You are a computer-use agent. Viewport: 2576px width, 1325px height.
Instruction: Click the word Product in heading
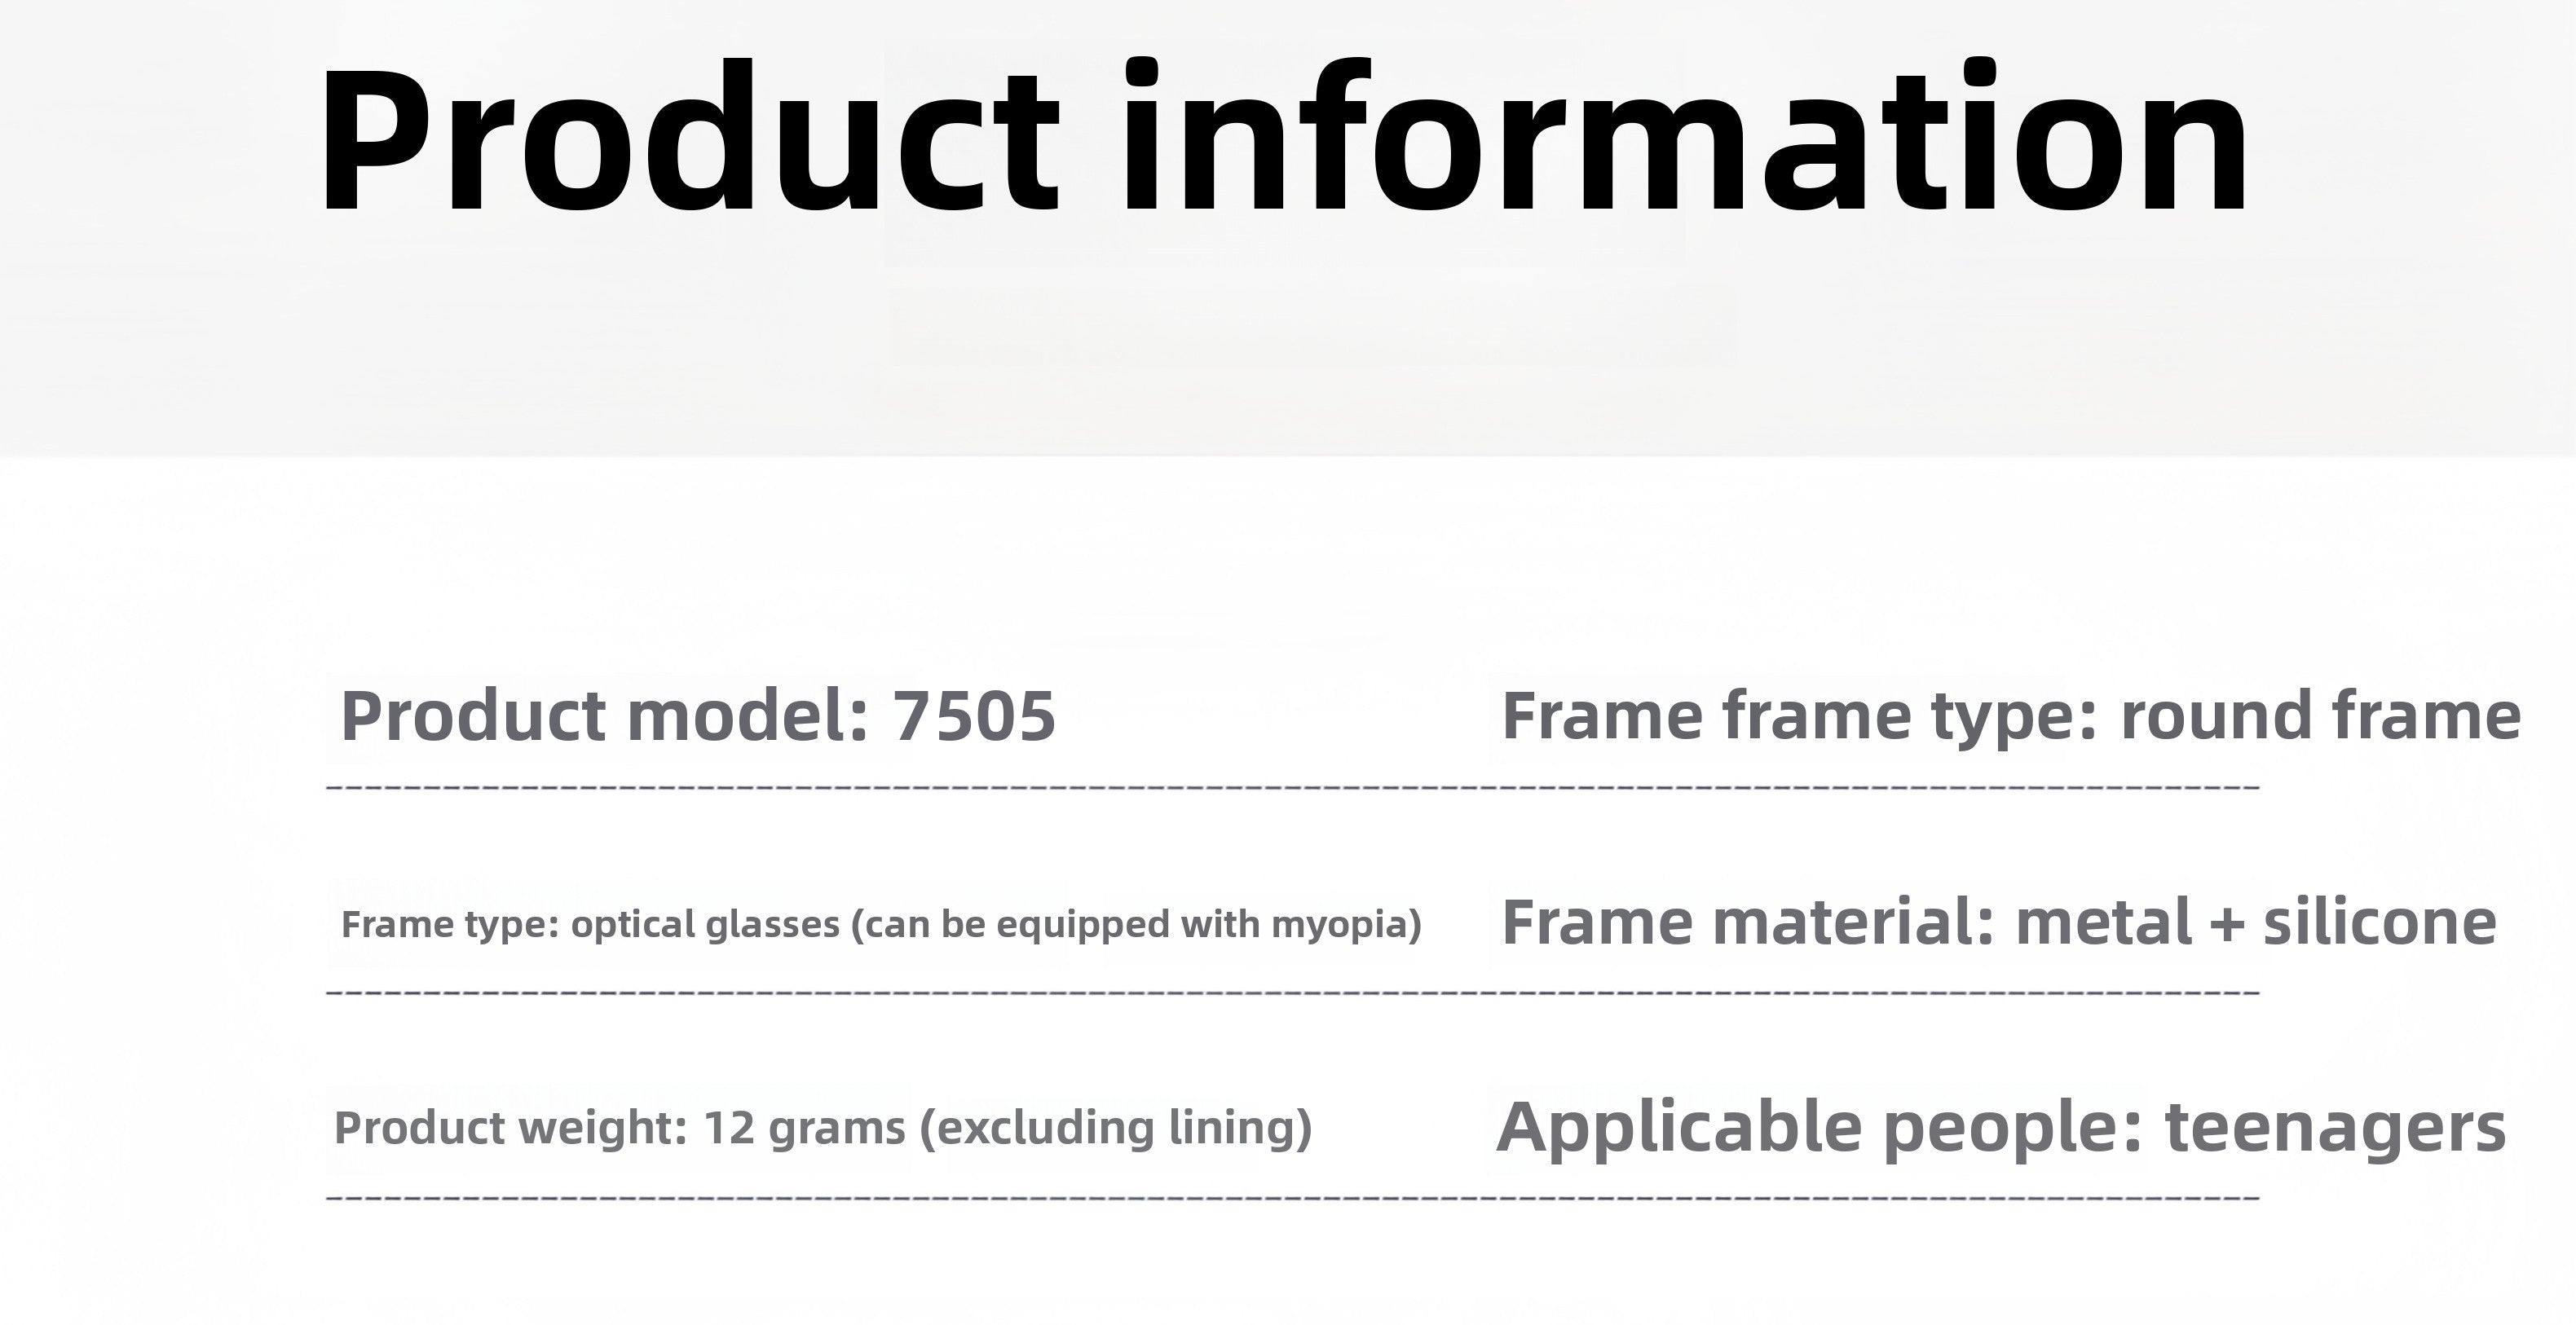pos(688,137)
